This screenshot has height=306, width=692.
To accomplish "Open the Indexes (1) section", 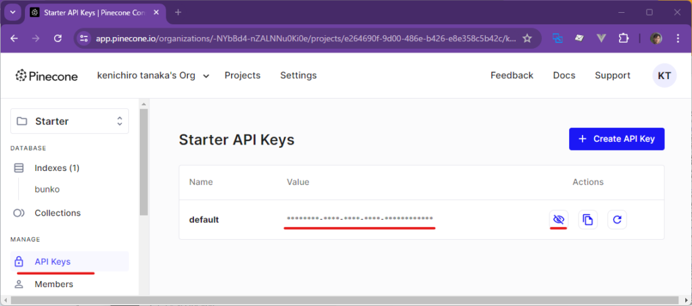I will click(57, 168).
